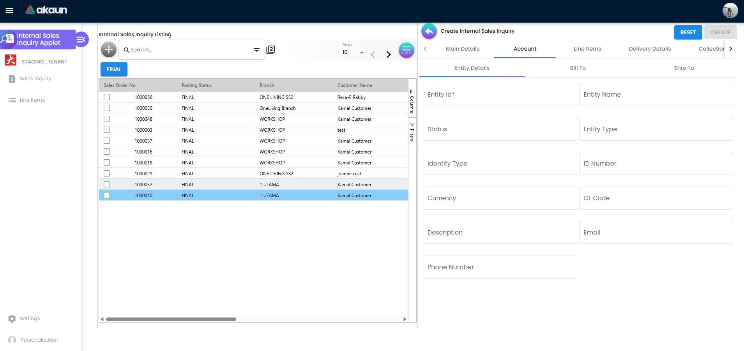Switch to the Entity Details sub-tab
The width and height of the screenshot is (744, 351).
coord(472,68)
